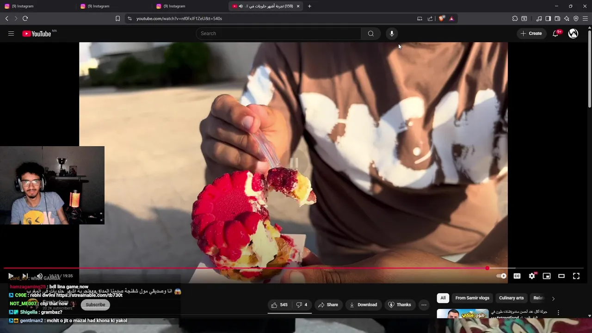Open the media control music note icon
The width and height of the screenshot is (592, 333).
click(539, 18)
